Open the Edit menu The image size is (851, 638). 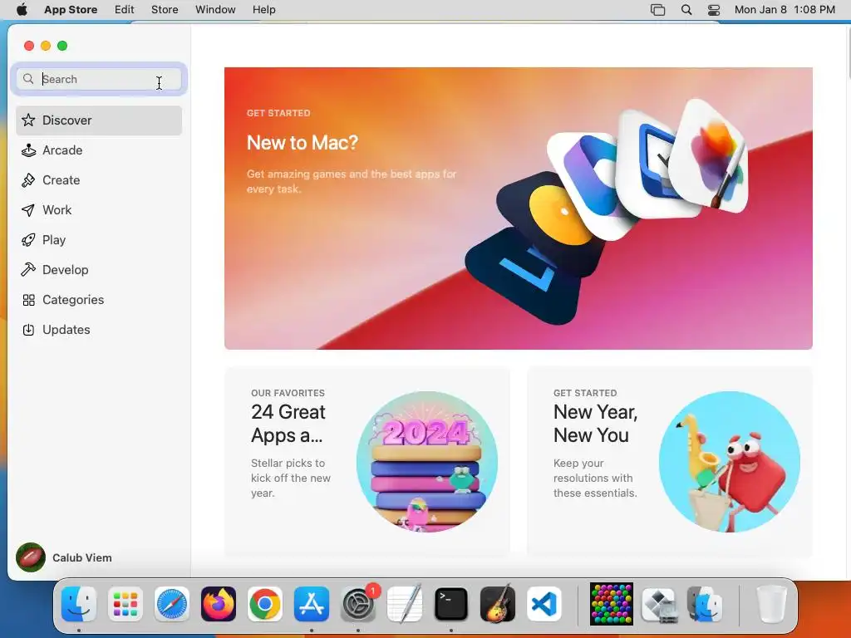click(125, 10)
